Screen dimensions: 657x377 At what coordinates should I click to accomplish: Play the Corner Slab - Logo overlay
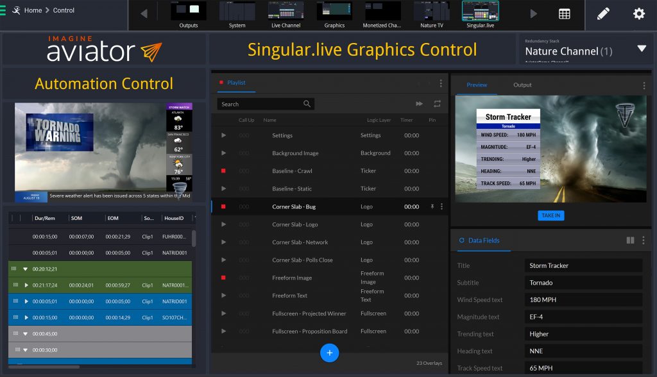223,224
